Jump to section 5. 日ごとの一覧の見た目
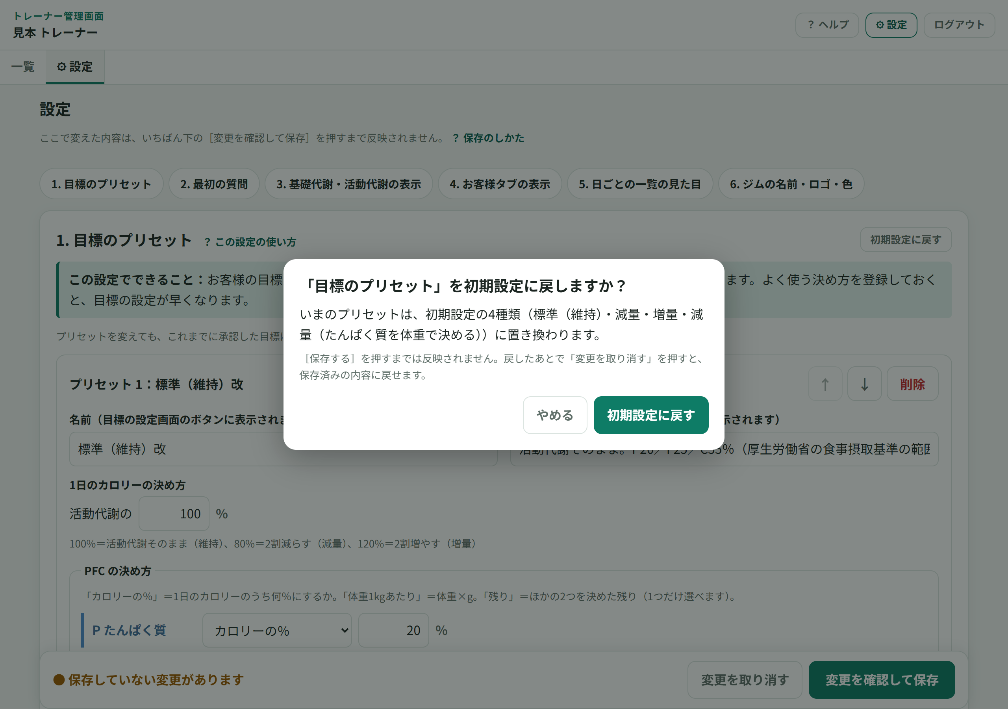The width and height of the screenshot is (1008, 709). (640, 184)
